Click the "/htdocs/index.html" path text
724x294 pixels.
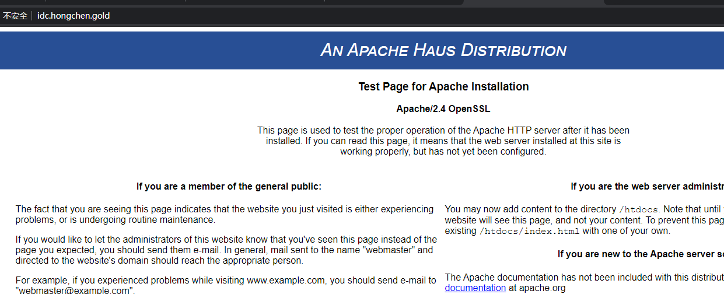[x=529, y=231]
